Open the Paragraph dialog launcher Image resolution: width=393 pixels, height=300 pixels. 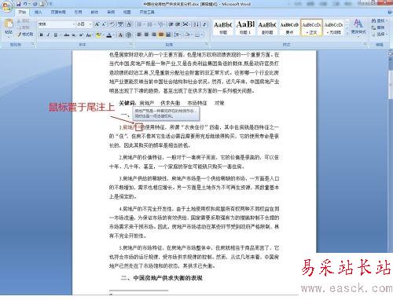[206, 44]
